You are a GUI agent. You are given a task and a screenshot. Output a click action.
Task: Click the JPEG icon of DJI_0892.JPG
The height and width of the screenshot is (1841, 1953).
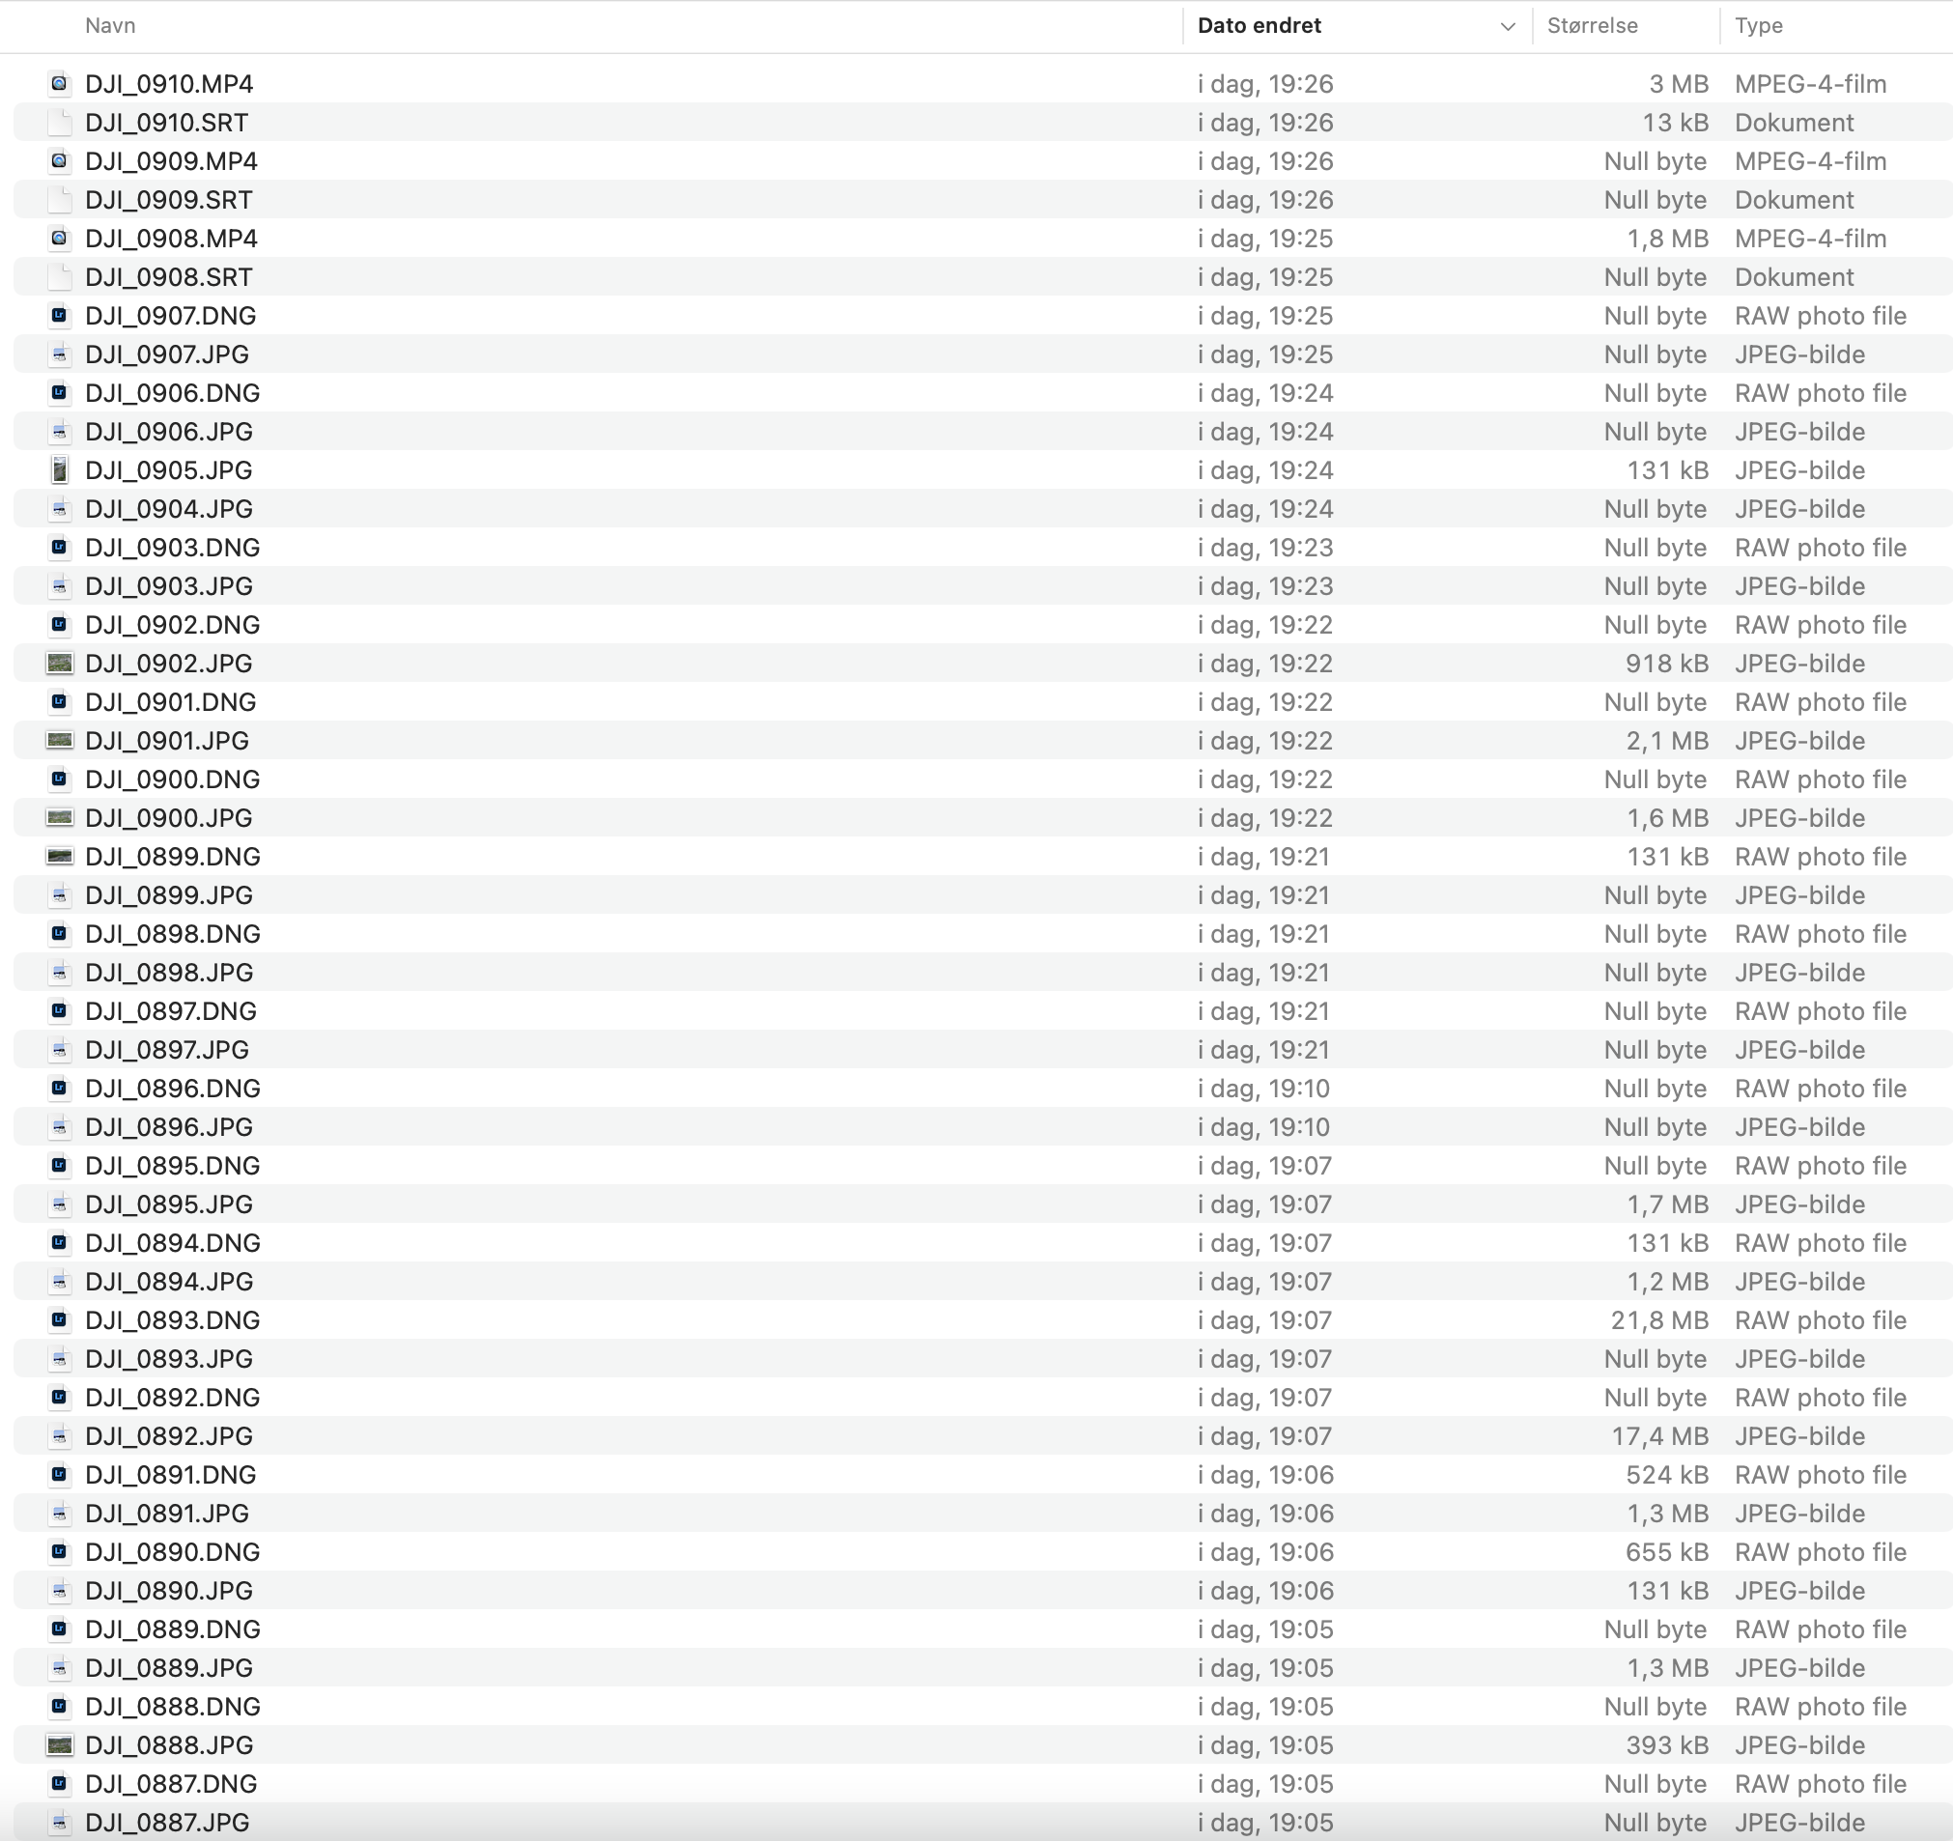click(60, 1436)
